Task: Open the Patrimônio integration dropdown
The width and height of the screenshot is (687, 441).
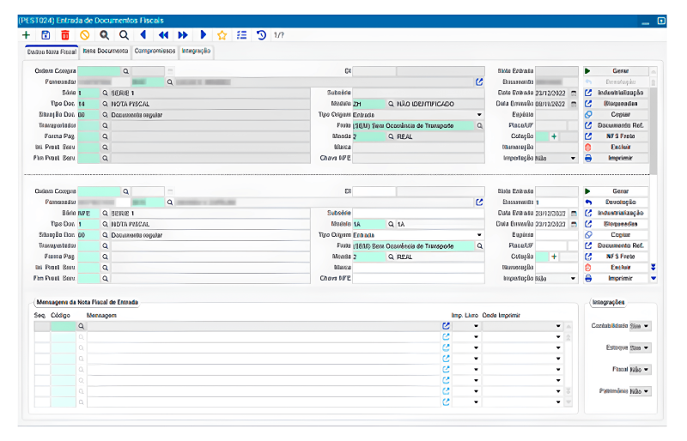Action: click(640, 391)
